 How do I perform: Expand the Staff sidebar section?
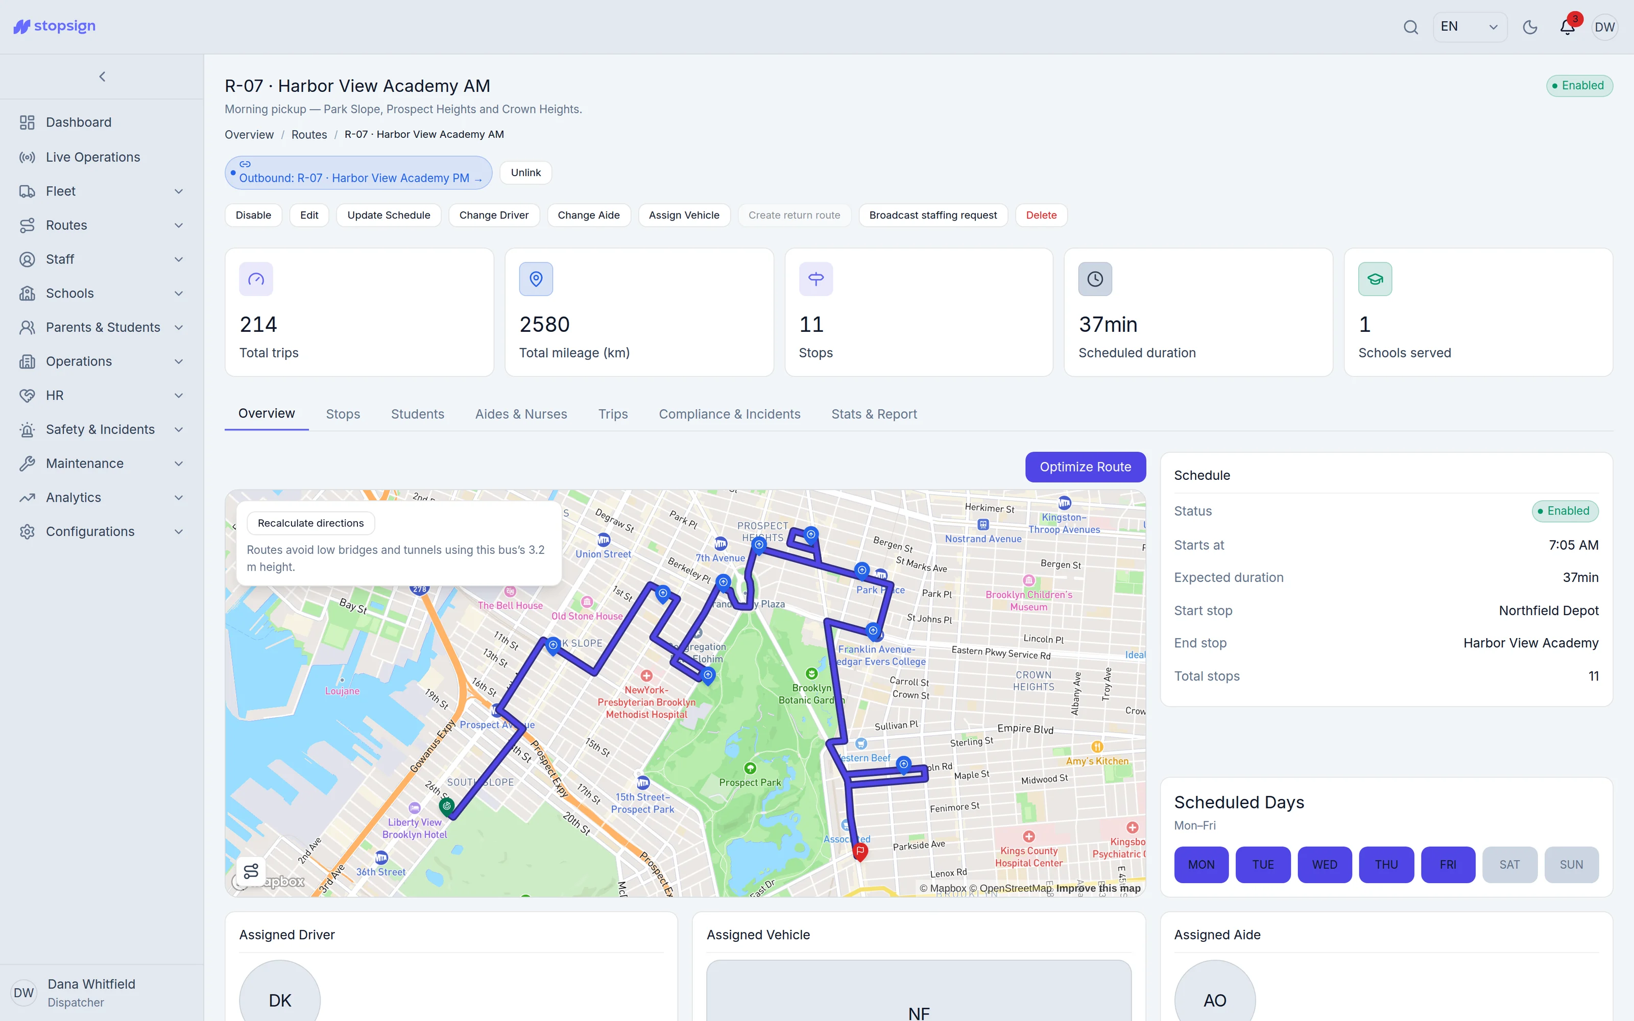point(101,259)
